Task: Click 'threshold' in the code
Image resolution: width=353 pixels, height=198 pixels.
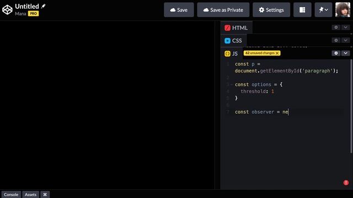Action: click(253, 91)
